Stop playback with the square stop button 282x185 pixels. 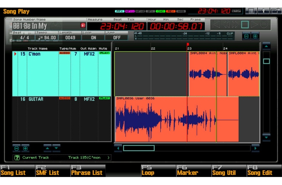pos(245,25)
